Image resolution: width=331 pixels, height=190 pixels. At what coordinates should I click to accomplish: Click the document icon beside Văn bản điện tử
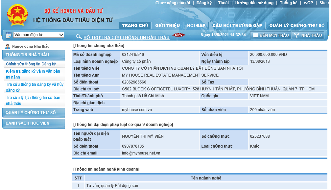click(8, 35)
